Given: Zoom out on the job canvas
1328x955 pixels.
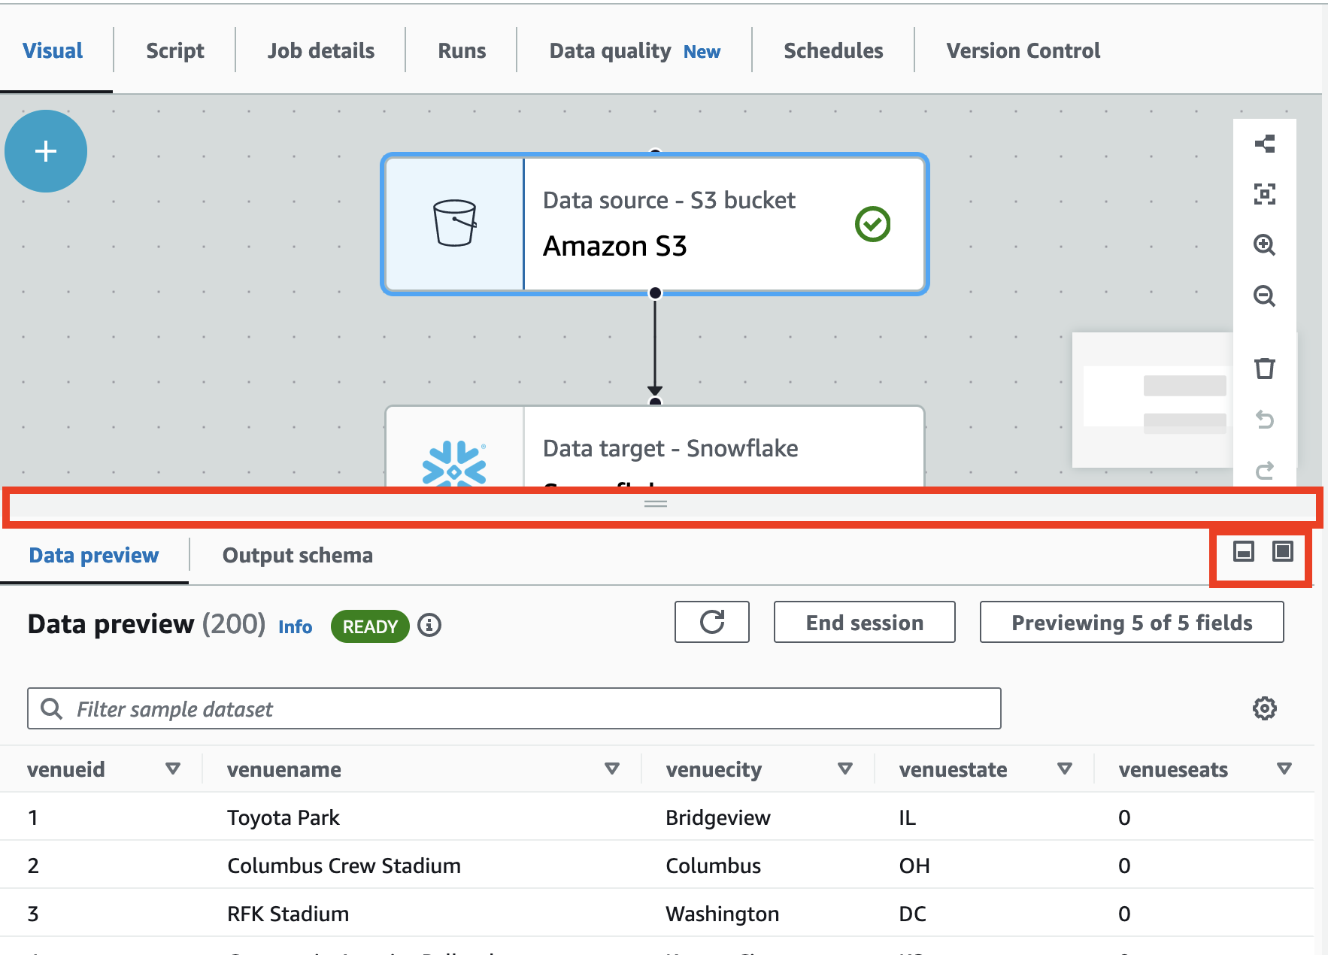Looking at the screenshot, I should point(1266,296).
